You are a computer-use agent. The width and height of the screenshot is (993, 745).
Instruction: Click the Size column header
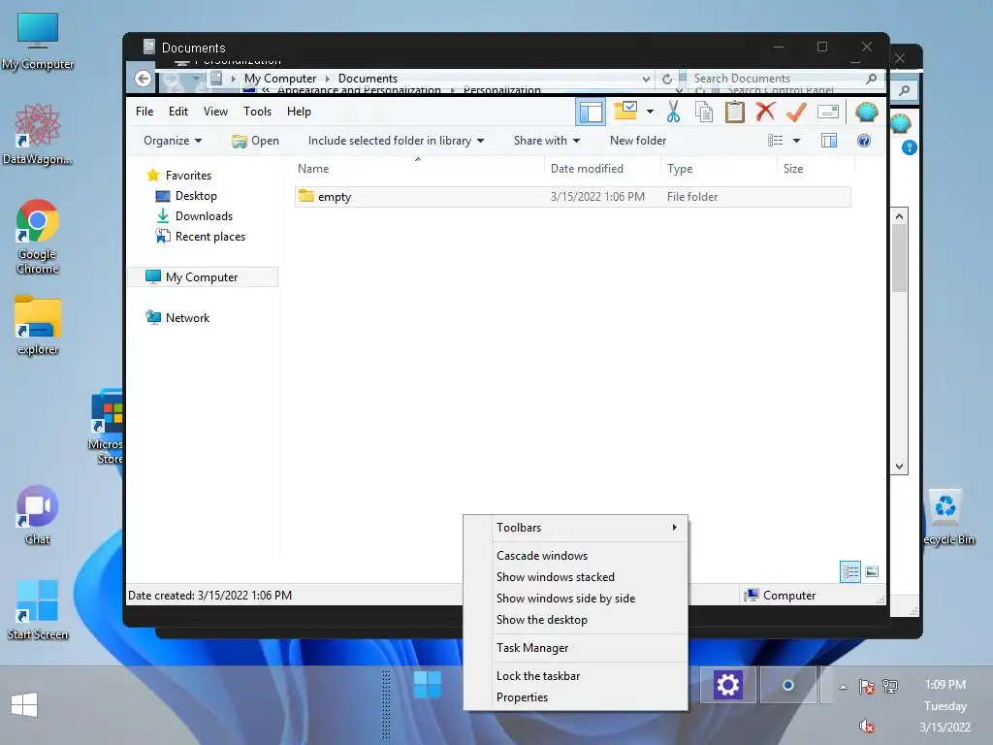coord(816,169)
